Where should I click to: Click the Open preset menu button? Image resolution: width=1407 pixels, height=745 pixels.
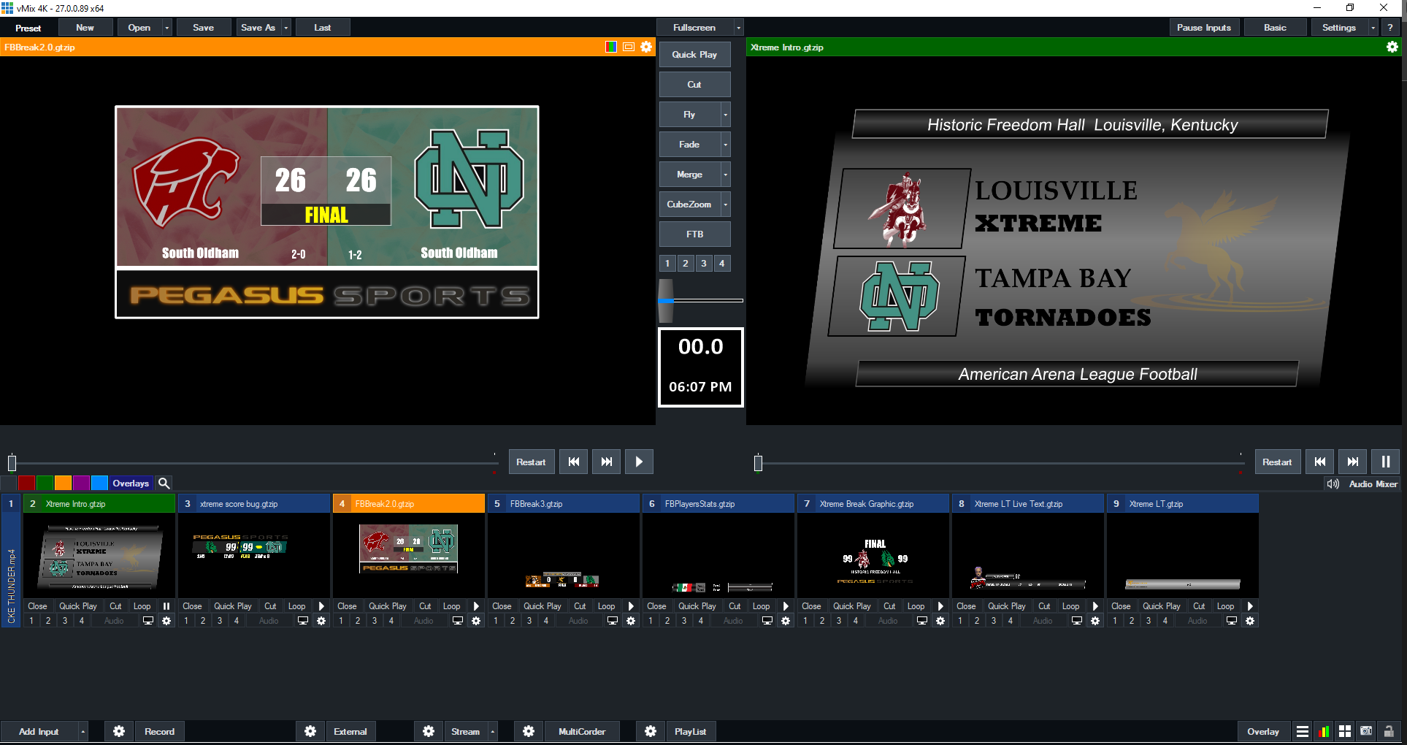(x=139, y=28)
